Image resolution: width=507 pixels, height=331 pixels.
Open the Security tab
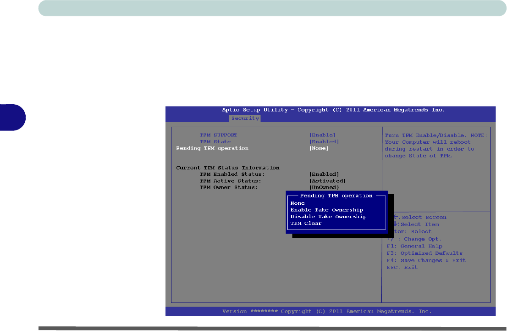point(245,118)
